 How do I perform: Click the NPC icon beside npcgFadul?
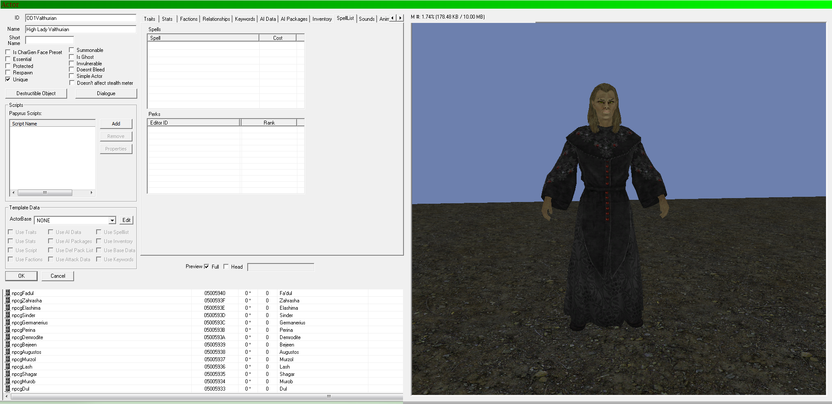7,293
